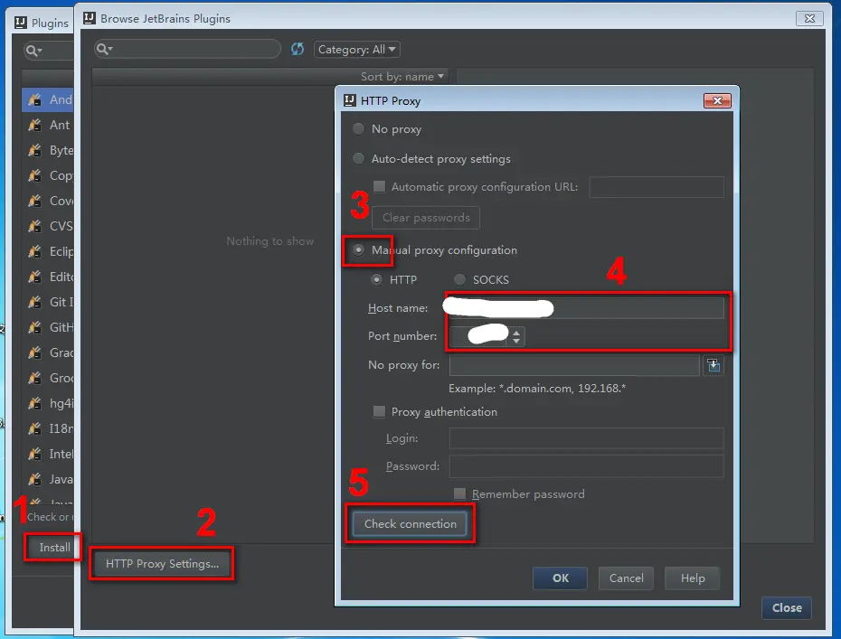Select the Java plugin row

point(48,479)
